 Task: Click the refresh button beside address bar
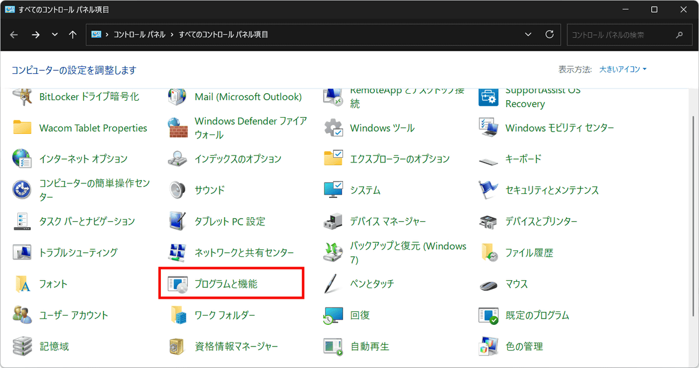549,35
